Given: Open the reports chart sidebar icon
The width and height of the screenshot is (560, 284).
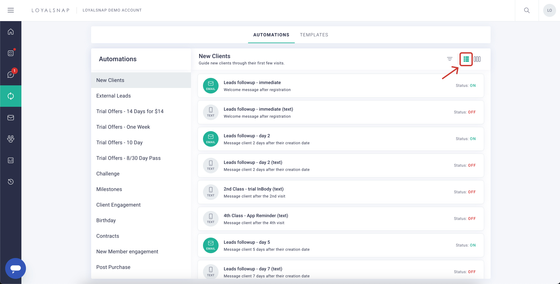Looking at the screenshot, I should 11,160.
